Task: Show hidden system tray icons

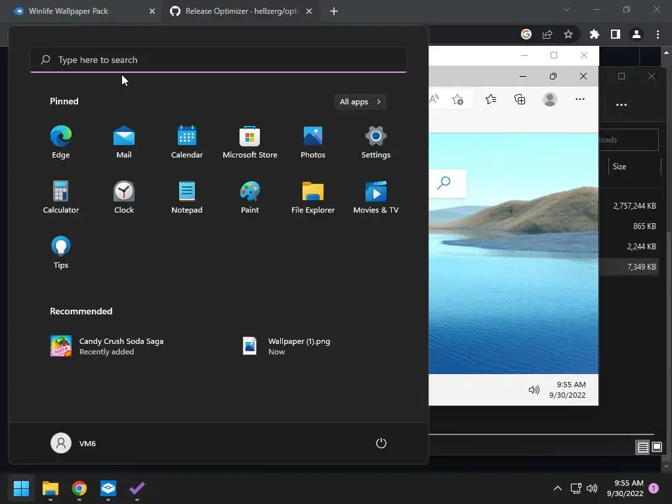Action: pyautogui.click(x=558, y=488)
